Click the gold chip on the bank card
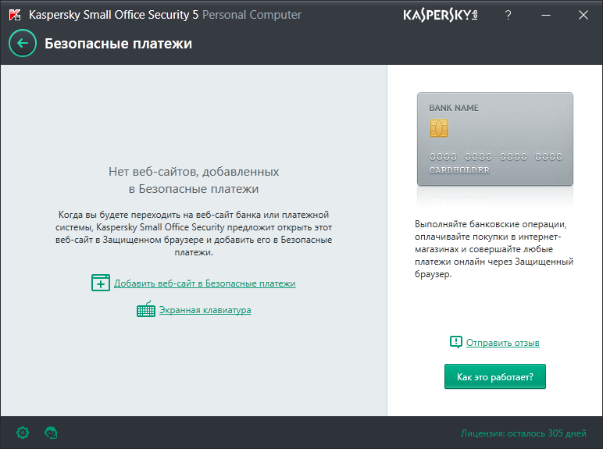The height and width of the screenshot is (449, 603). pos(438,127)
